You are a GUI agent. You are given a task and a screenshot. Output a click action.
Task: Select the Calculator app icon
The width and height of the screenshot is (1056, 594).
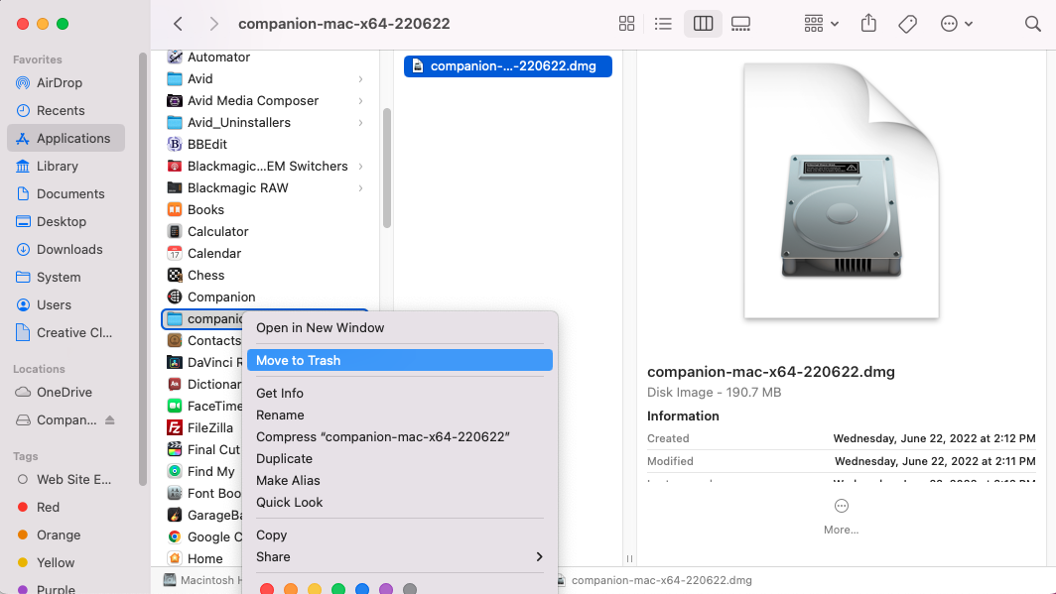213,231
